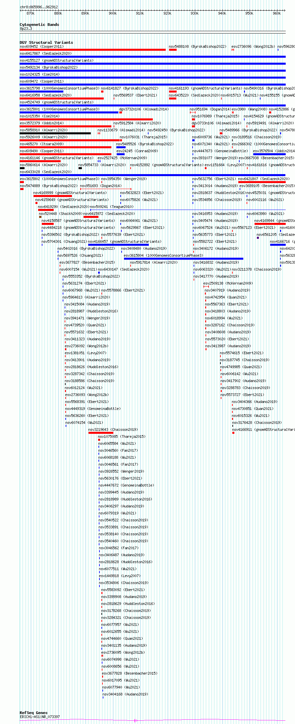The image size is (295, 724).
Task: Select nsv4447672 (GenomeinaBottle) label
Action: pyautogui.click(x=126, y=485)
